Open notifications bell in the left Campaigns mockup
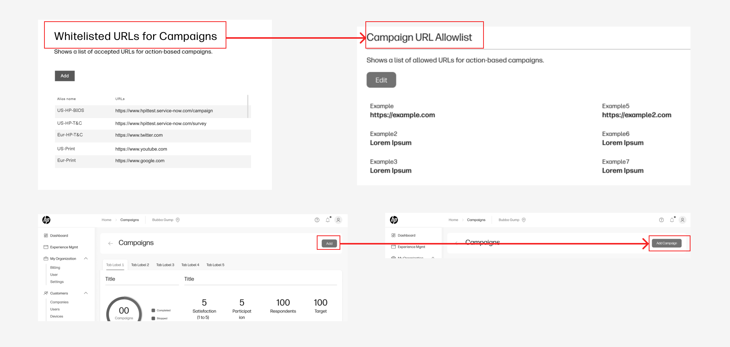730x347 pixels. coord(328,220)
